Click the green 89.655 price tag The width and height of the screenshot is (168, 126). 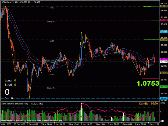[164, 87]
